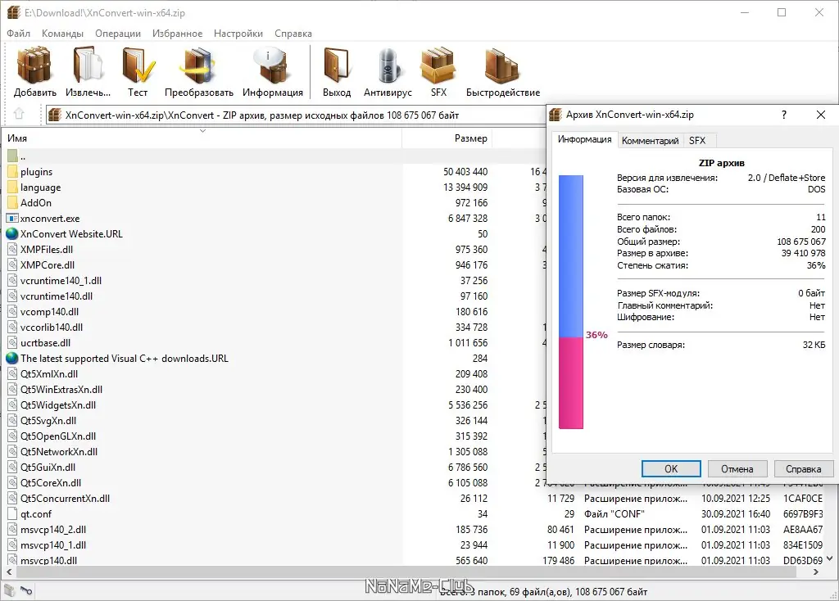Click WinRAR icon in main title bar

click(x=13, y=12)
